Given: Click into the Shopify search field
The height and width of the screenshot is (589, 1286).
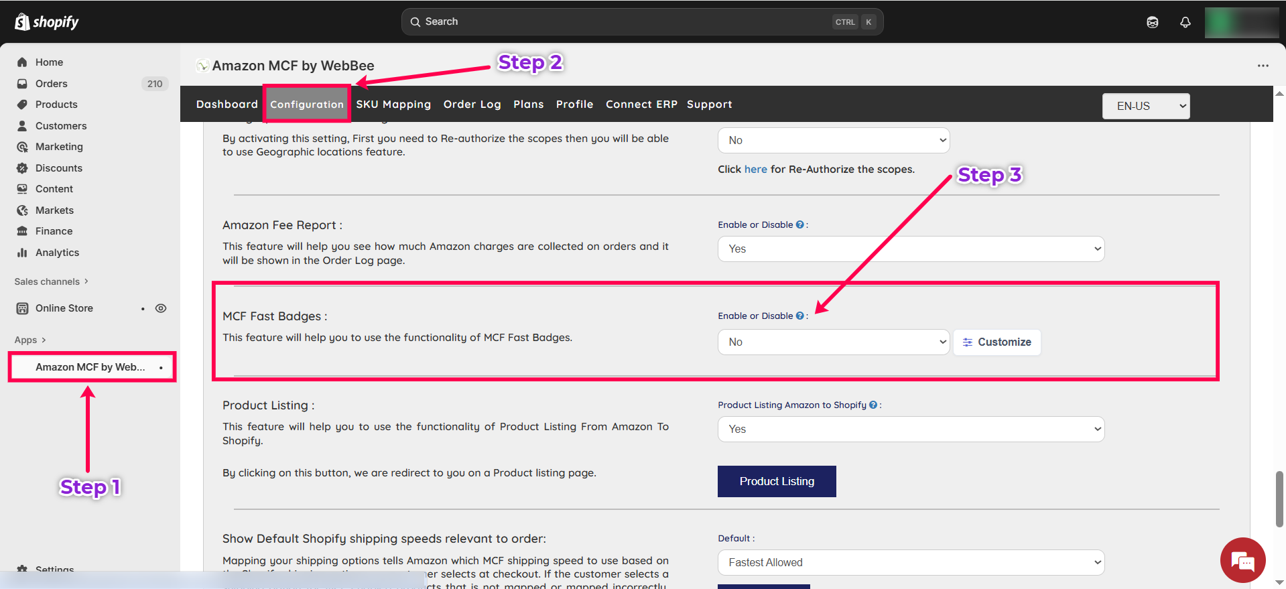Looking at the screenshot, I should tap(623, 22).
